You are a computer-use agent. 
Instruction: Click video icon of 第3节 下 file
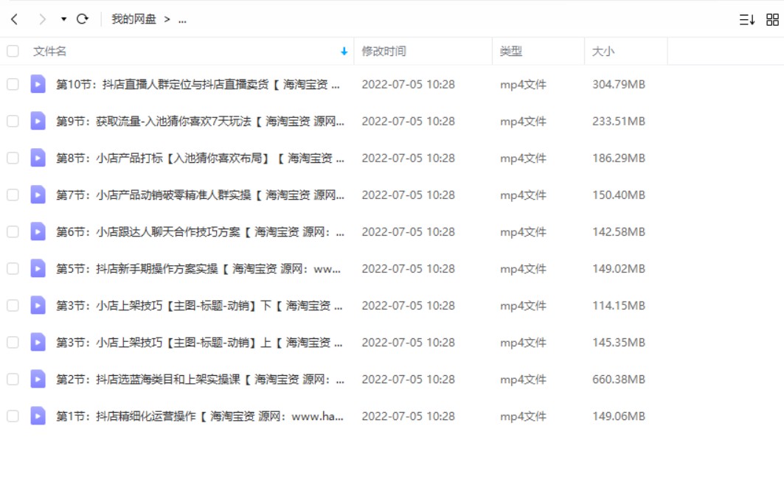pyautogui.click(x=38, y=305)
